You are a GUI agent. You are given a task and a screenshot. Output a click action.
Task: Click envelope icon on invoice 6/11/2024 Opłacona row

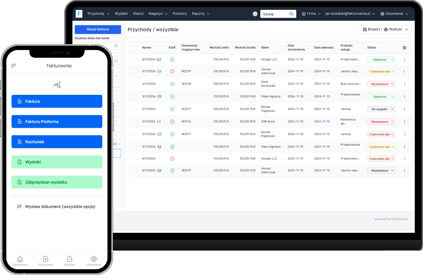(159, 60)
